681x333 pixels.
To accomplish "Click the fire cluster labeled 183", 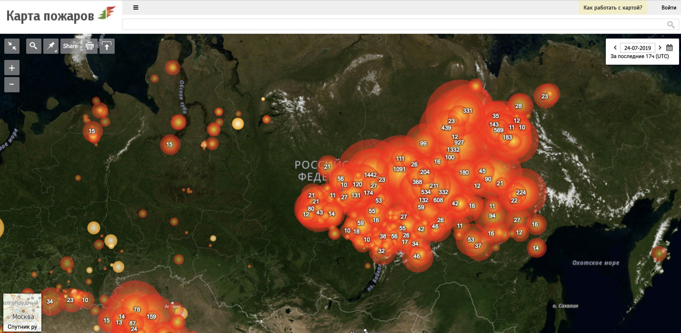I will (507, 137).
